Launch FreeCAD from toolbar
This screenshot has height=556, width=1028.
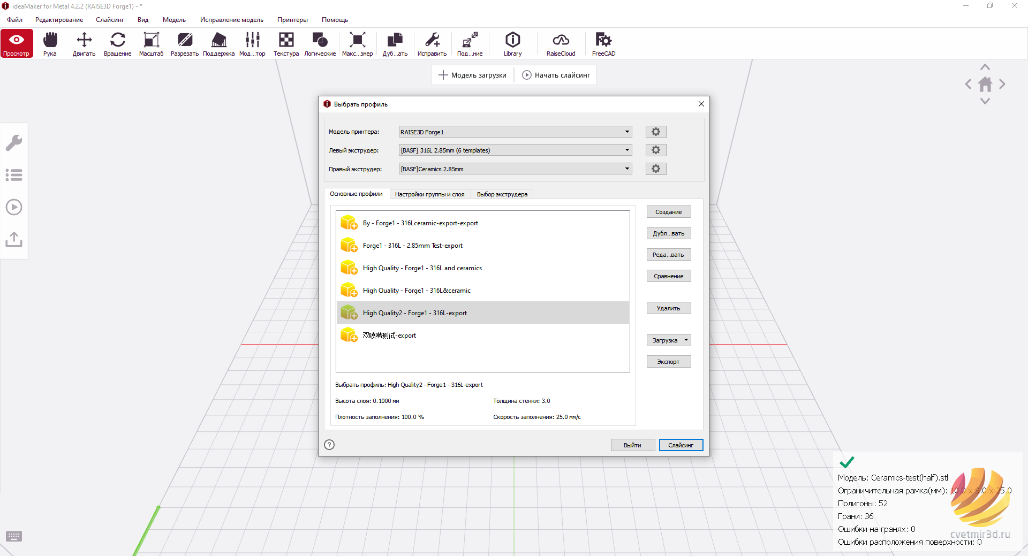point(603,43)
